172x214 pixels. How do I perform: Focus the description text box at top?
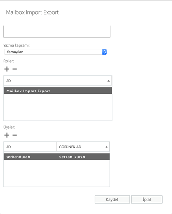point(57,32)
